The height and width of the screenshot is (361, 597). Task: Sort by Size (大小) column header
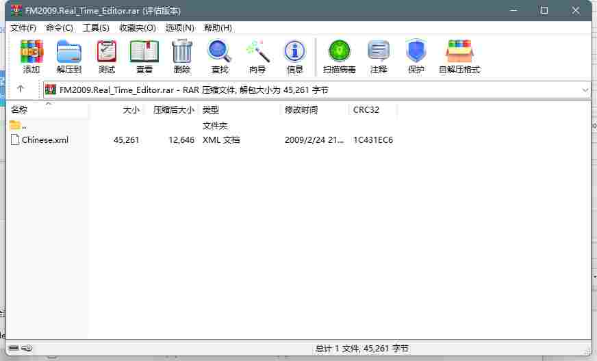pyautogui.click(x=118, y=110)
